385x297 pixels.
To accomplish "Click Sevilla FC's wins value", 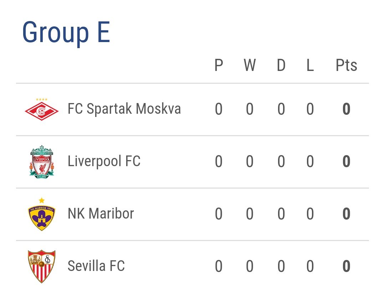I will point(250,266).
